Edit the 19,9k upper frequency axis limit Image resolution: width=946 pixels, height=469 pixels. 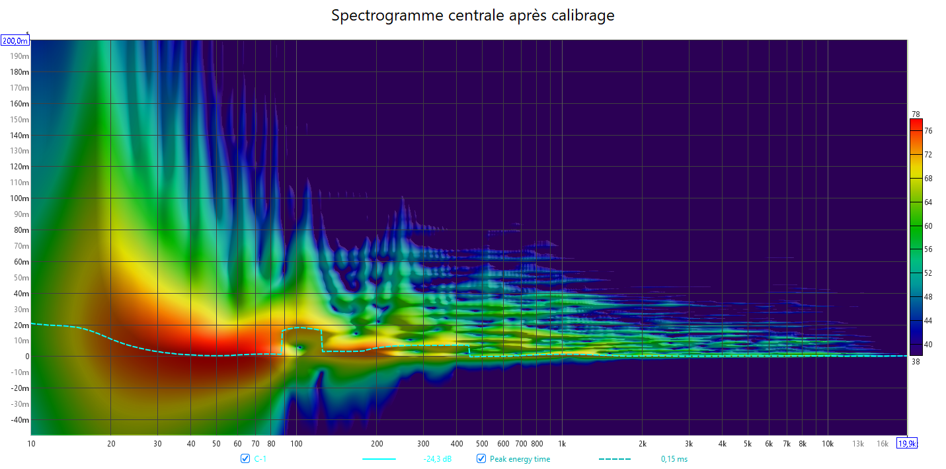[x=906, y=444]
